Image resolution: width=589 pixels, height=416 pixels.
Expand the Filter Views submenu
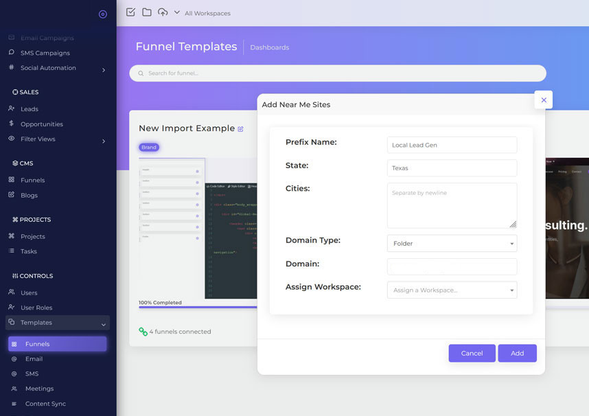[x=104, y=141]
